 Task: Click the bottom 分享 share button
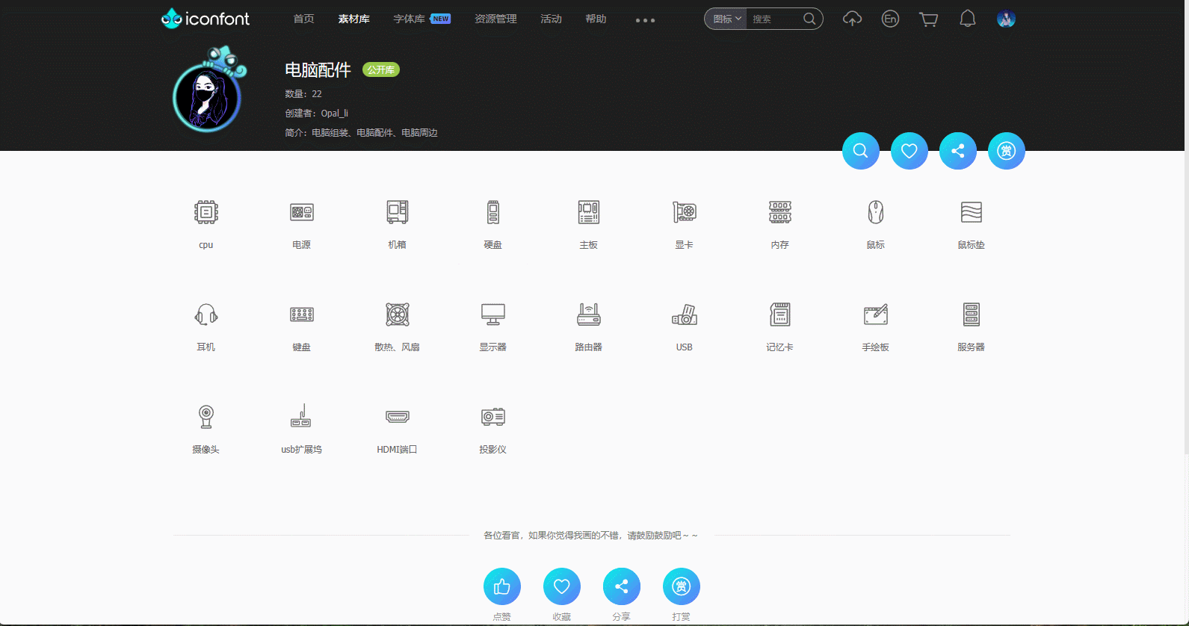tap(622, 586)
